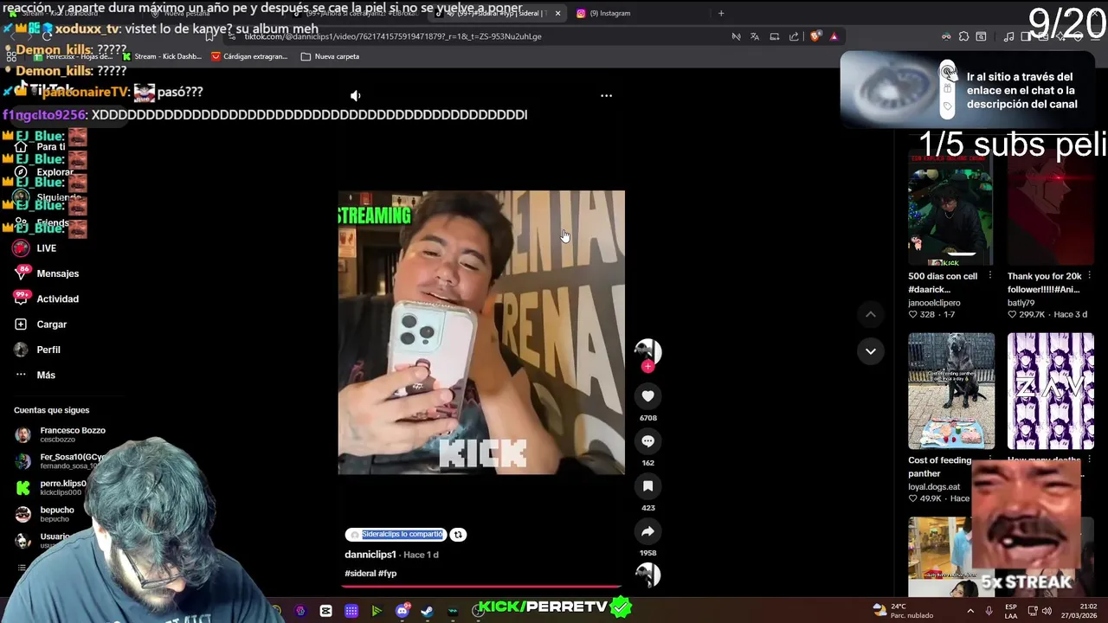Seek on the red video progress bar
Screen dimensions: 1108x623
481,587
